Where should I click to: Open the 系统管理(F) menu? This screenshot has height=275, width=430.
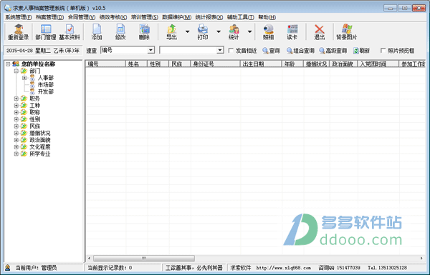pyautogui.click(x=19, y=17)
